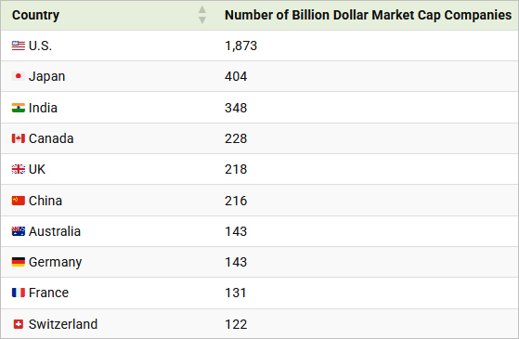Click the Canada flag icon
Image resolution: width=519 pixels, height=339 pixels.
click(x=19, y=138)
